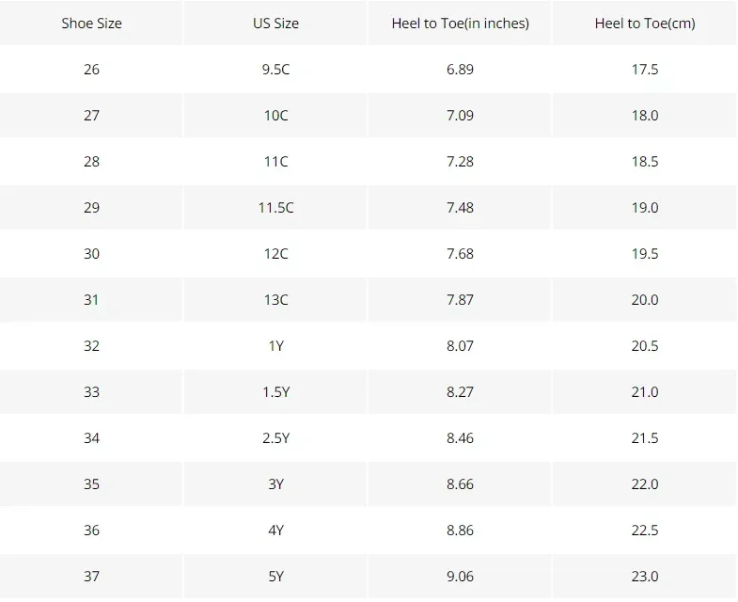Click shoe size 29 cell
The height and width of the screenshot is (602, 738).
point(91,208)
